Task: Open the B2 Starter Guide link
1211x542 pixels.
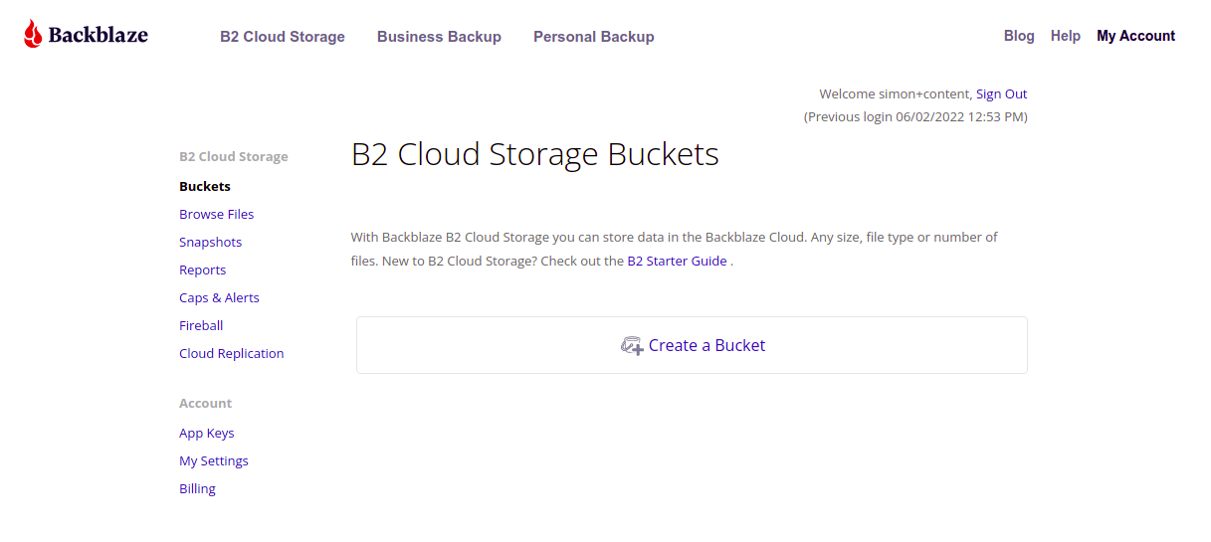Action: coord(677,261)
